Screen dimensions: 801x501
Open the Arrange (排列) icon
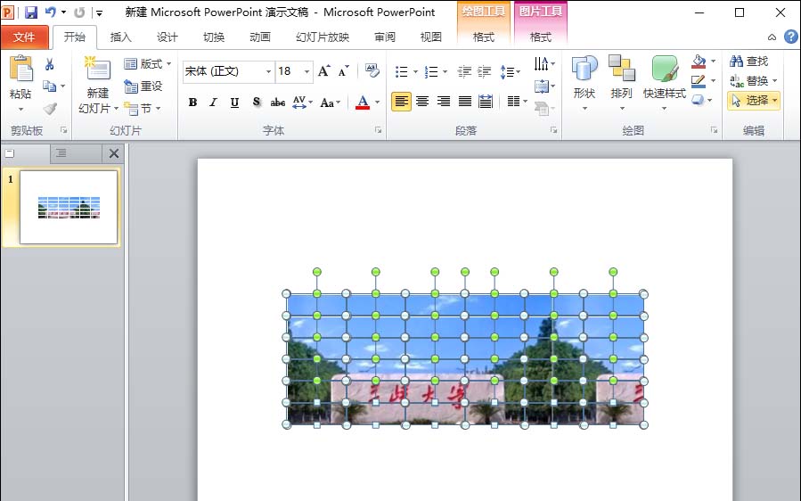click(x=622, y=69)
